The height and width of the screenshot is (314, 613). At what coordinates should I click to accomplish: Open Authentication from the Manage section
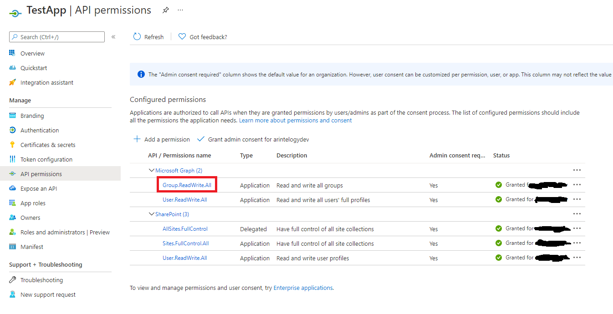click(39, 130)
